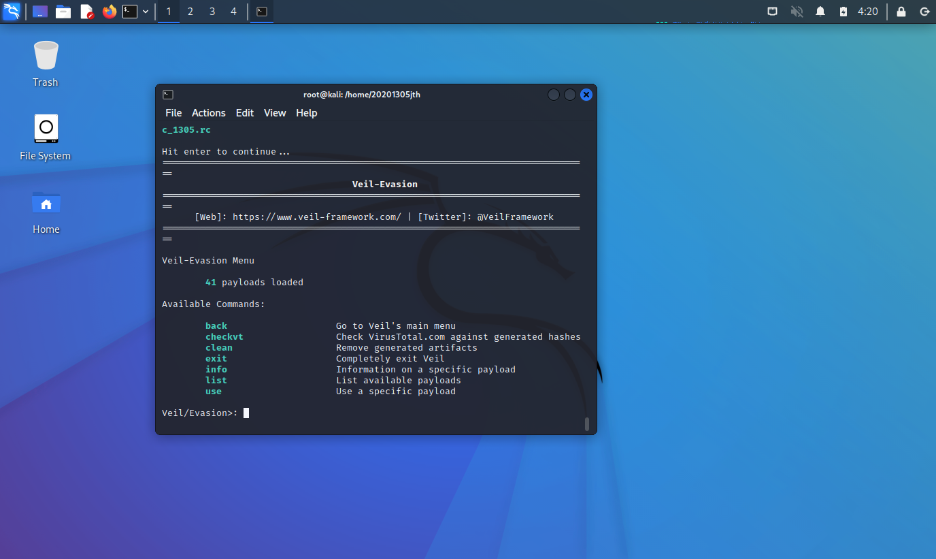Open the terminal Actions menu
This screenshot has height=559, width=936.
[x=208, y=113]
